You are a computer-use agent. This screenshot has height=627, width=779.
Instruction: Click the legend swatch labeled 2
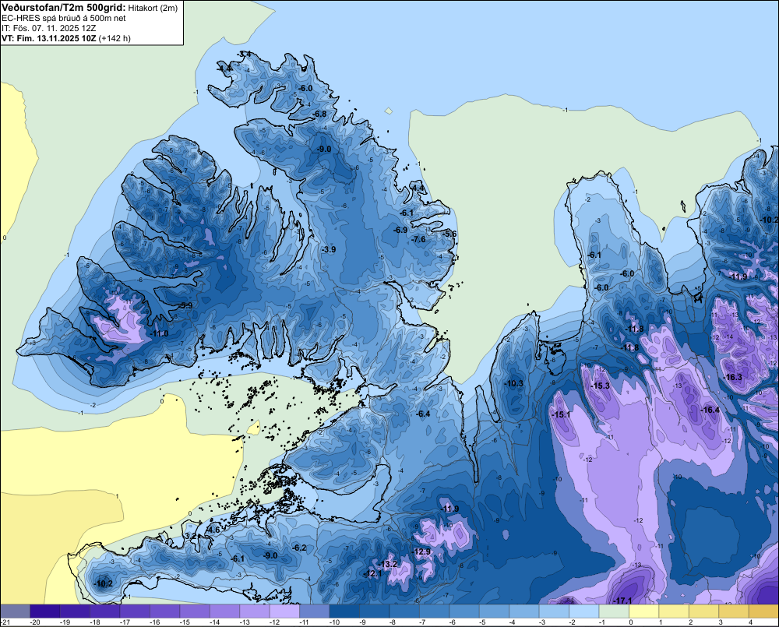pyautogui.click(x=704, y=611)
